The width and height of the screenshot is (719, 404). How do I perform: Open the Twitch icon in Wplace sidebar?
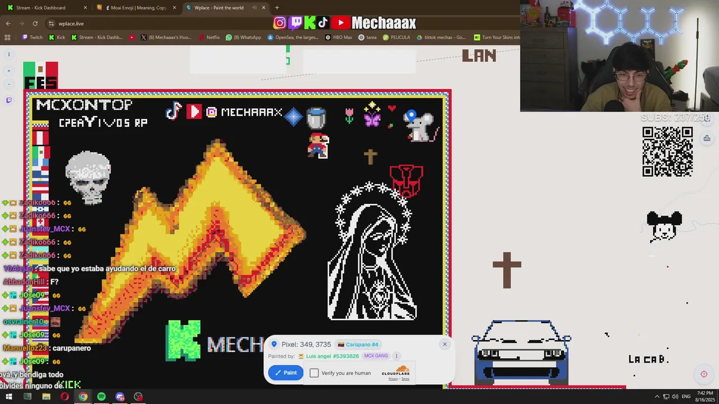pyautogui.click(x=8, y=100)
